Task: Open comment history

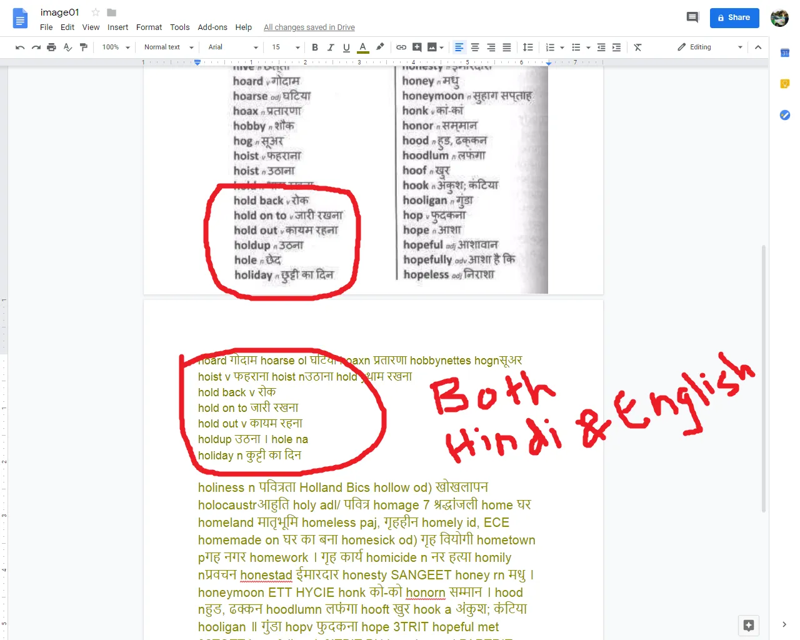Action: [692, 17]
